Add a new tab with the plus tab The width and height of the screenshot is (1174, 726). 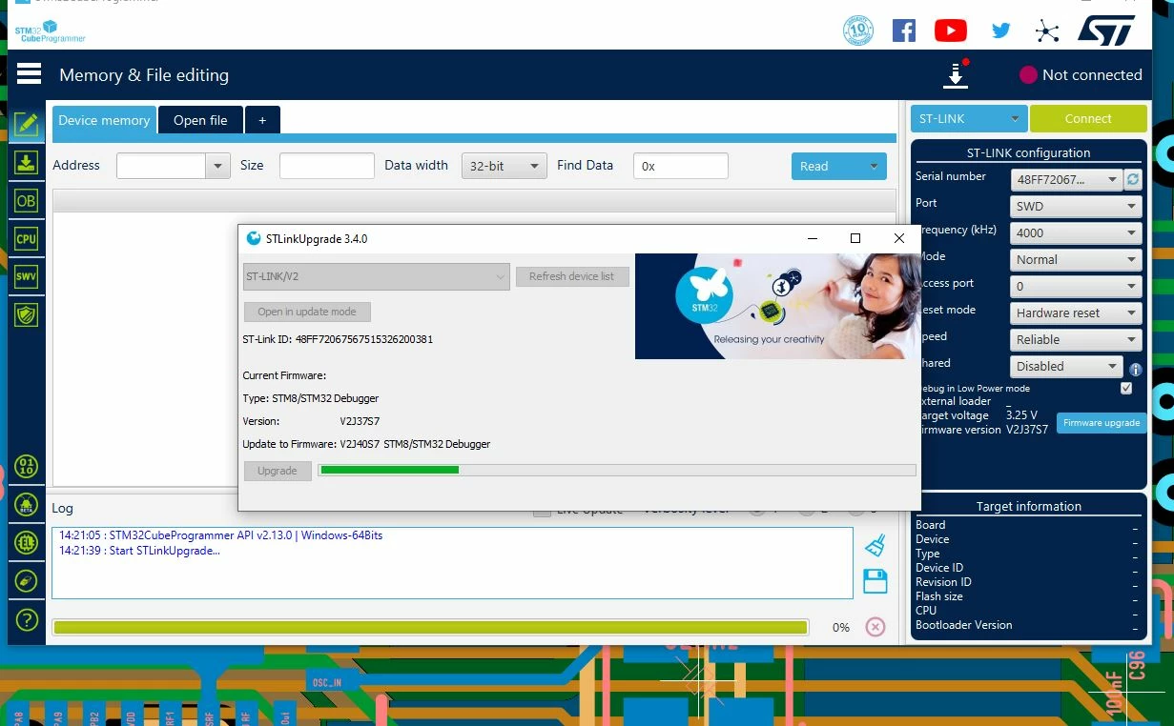click(262, 120)
